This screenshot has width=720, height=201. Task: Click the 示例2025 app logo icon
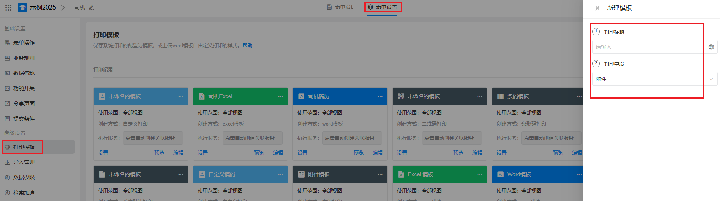click(22, 8)
